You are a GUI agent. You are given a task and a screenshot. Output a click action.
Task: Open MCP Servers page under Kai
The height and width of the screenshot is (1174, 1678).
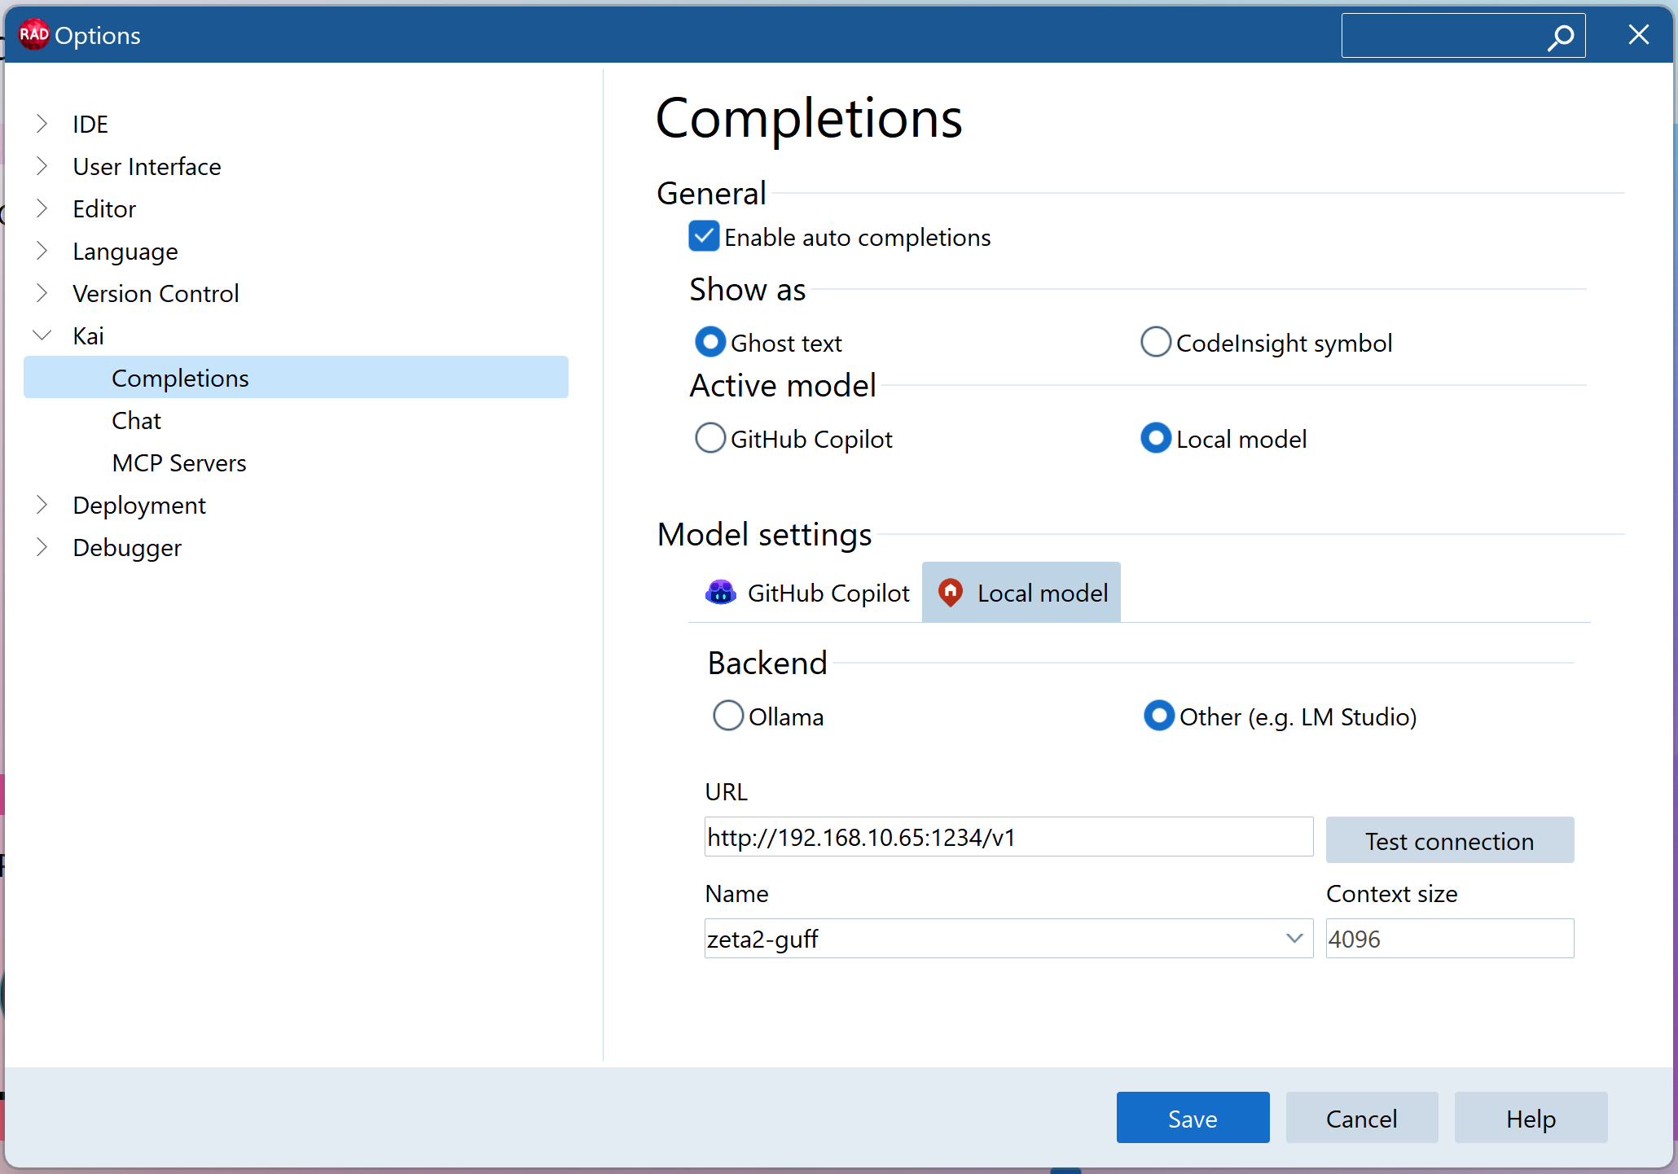[x=179, y=462]
